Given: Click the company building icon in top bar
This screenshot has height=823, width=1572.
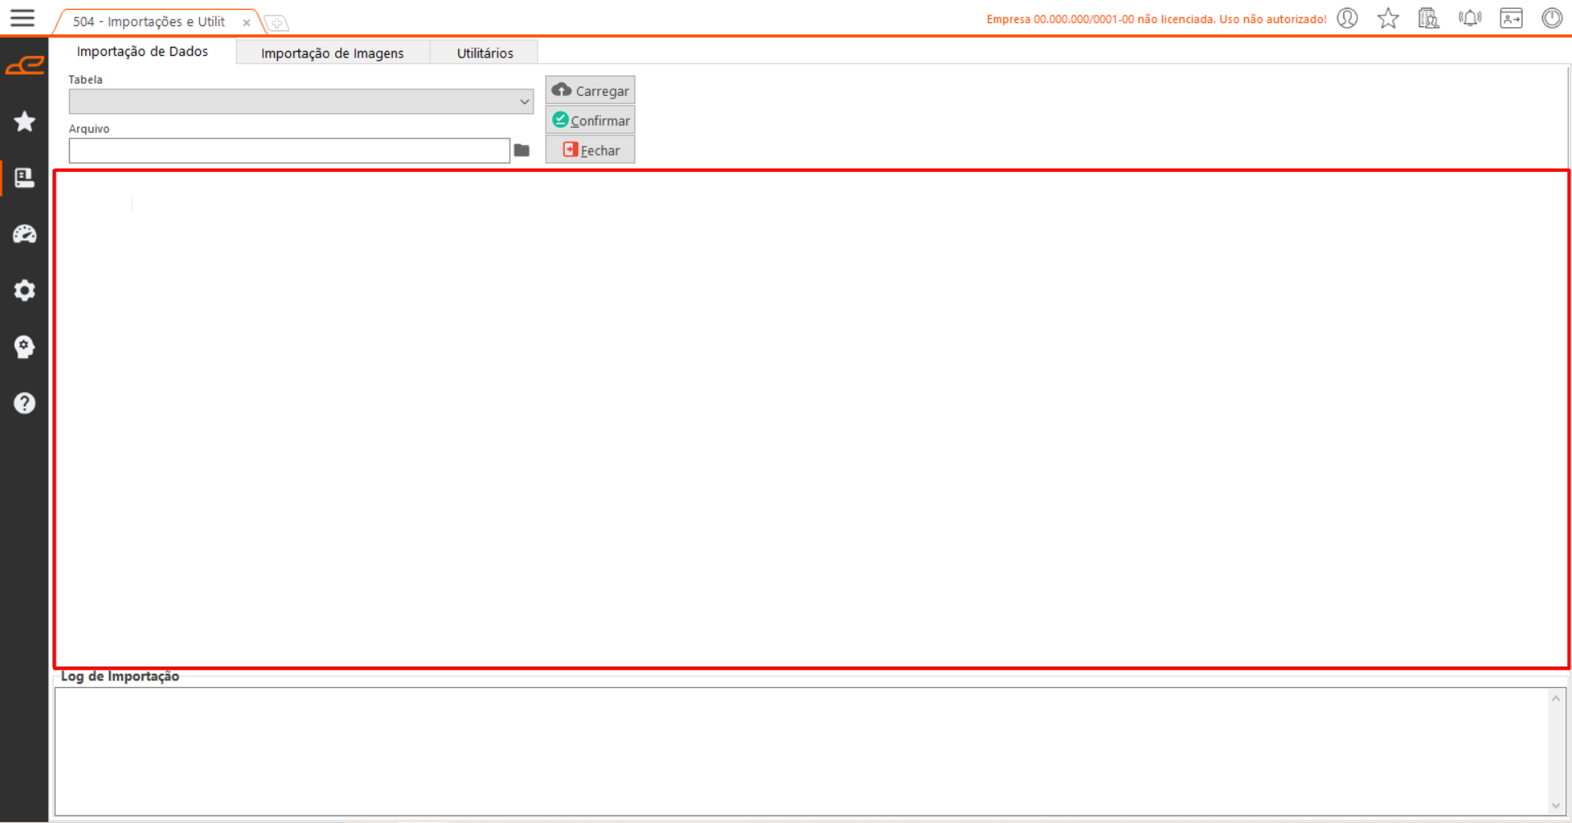Looking at the screenshot, I should coord(1429,18).
